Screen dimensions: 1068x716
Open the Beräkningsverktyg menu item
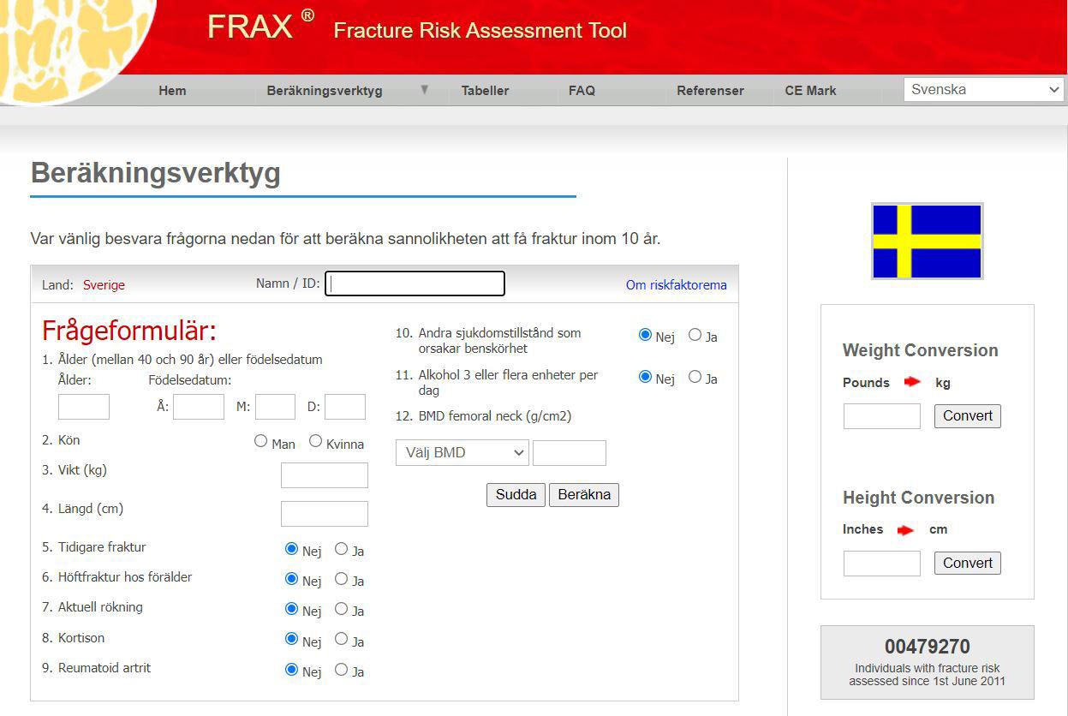pos(325,90)
